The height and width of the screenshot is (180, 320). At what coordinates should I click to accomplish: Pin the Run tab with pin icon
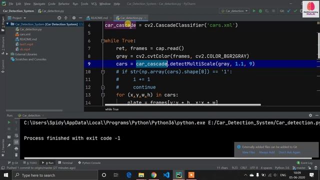pyautogui.click(x=9, y=145)
